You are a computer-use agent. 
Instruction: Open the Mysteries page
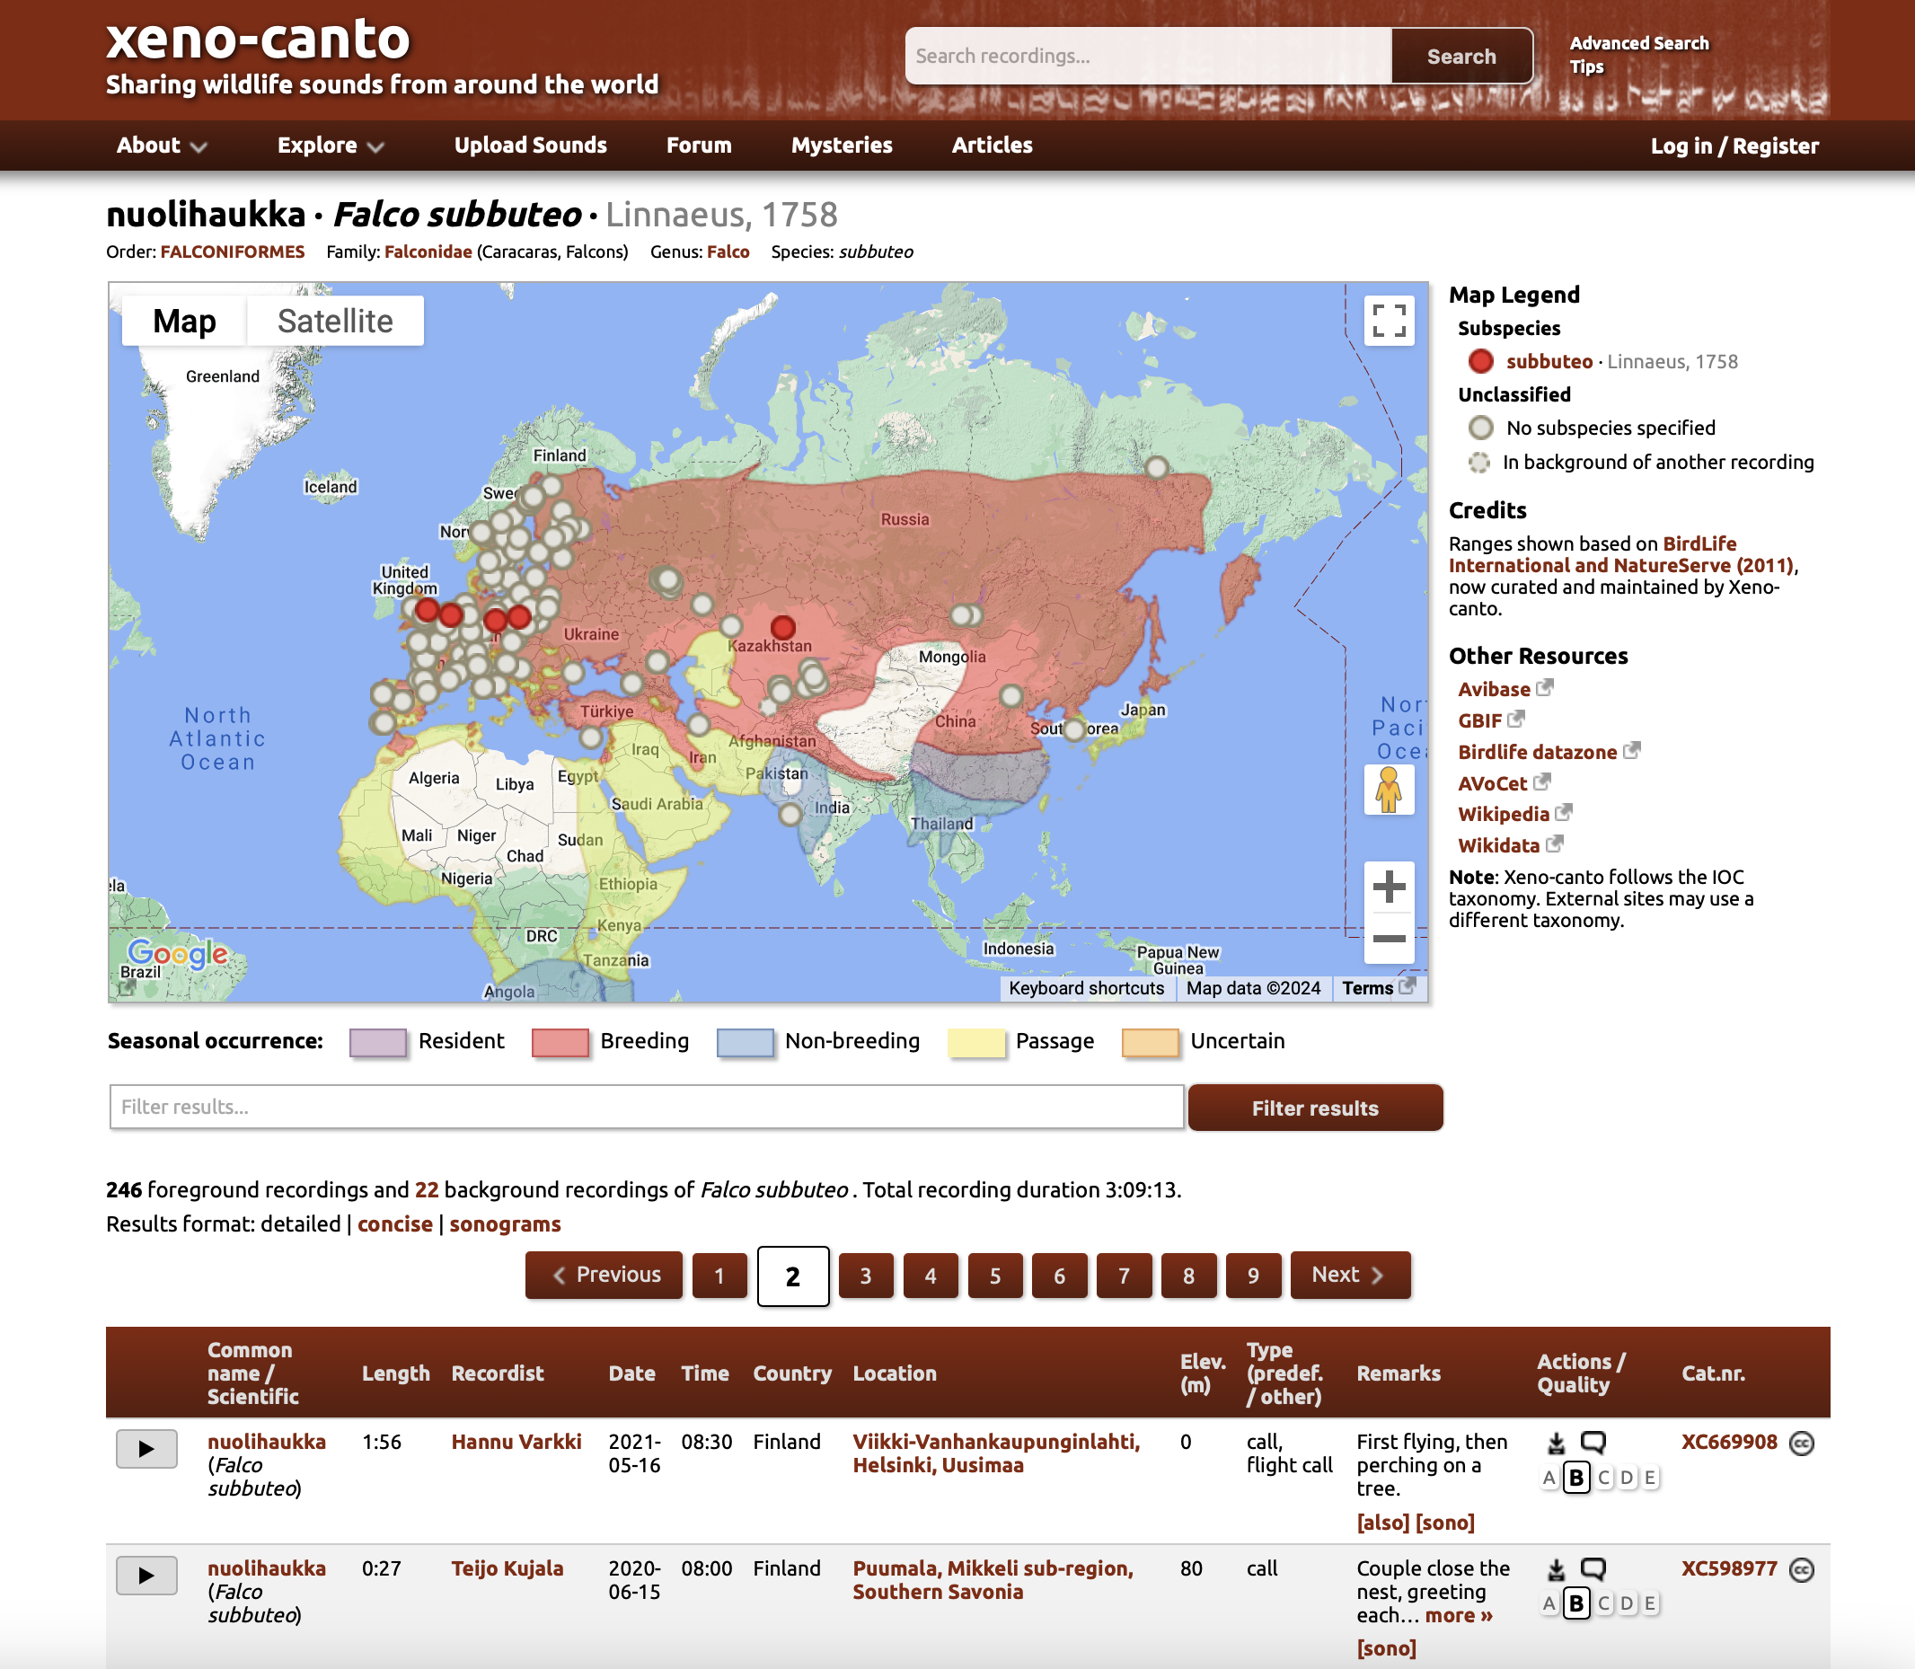[841, 146]
